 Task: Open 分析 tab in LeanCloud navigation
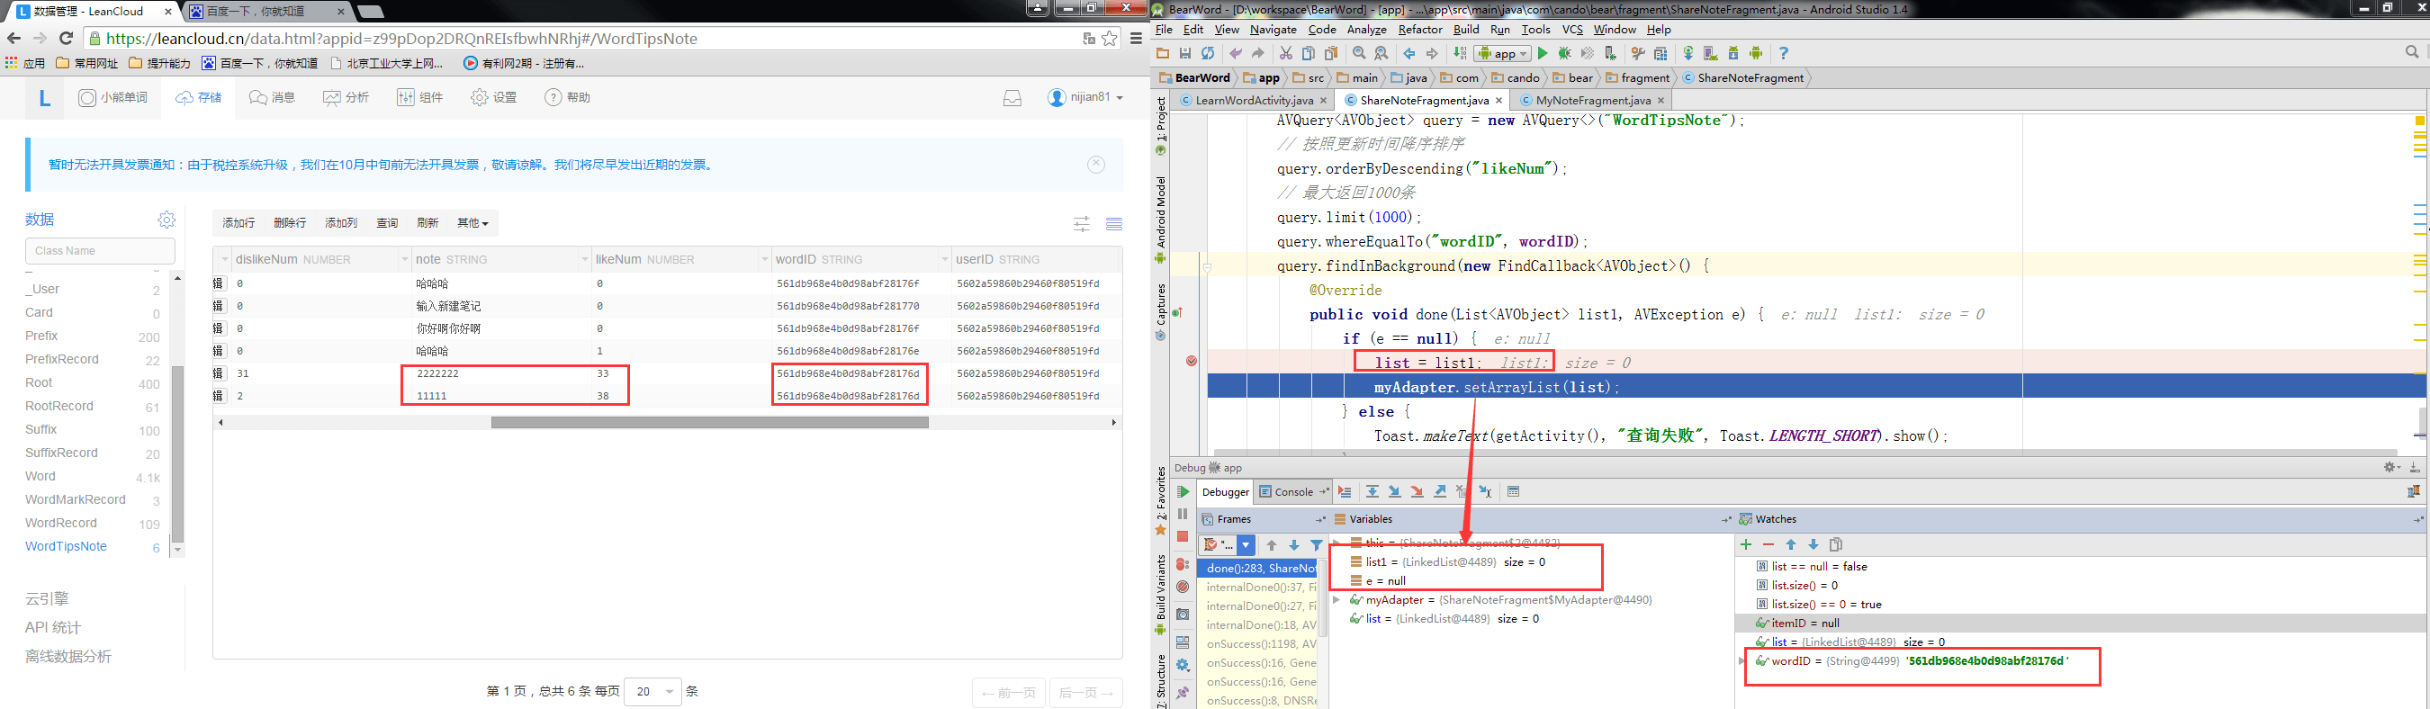(x=346, y=98)
